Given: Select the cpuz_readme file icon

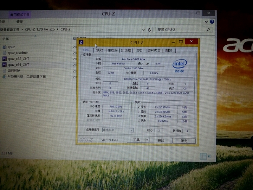Looking at the screenshot, I should [5, 53].
